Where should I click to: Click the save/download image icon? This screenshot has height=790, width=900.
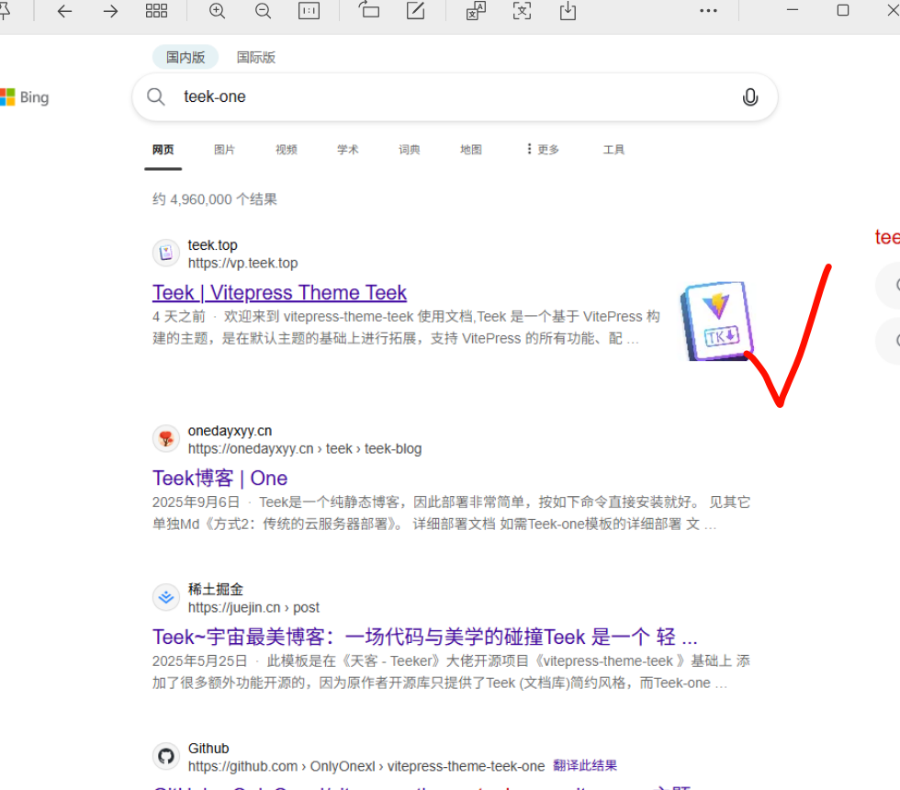568,11
